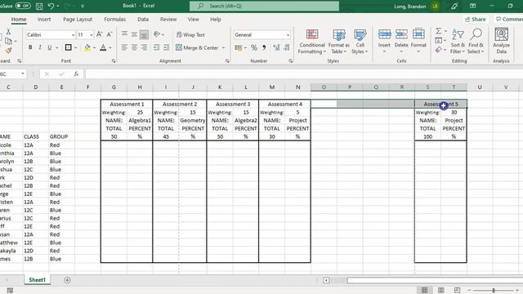This screenshot has height=294, width=523.
Task: Open the View tab
Action: coord(193,20)
